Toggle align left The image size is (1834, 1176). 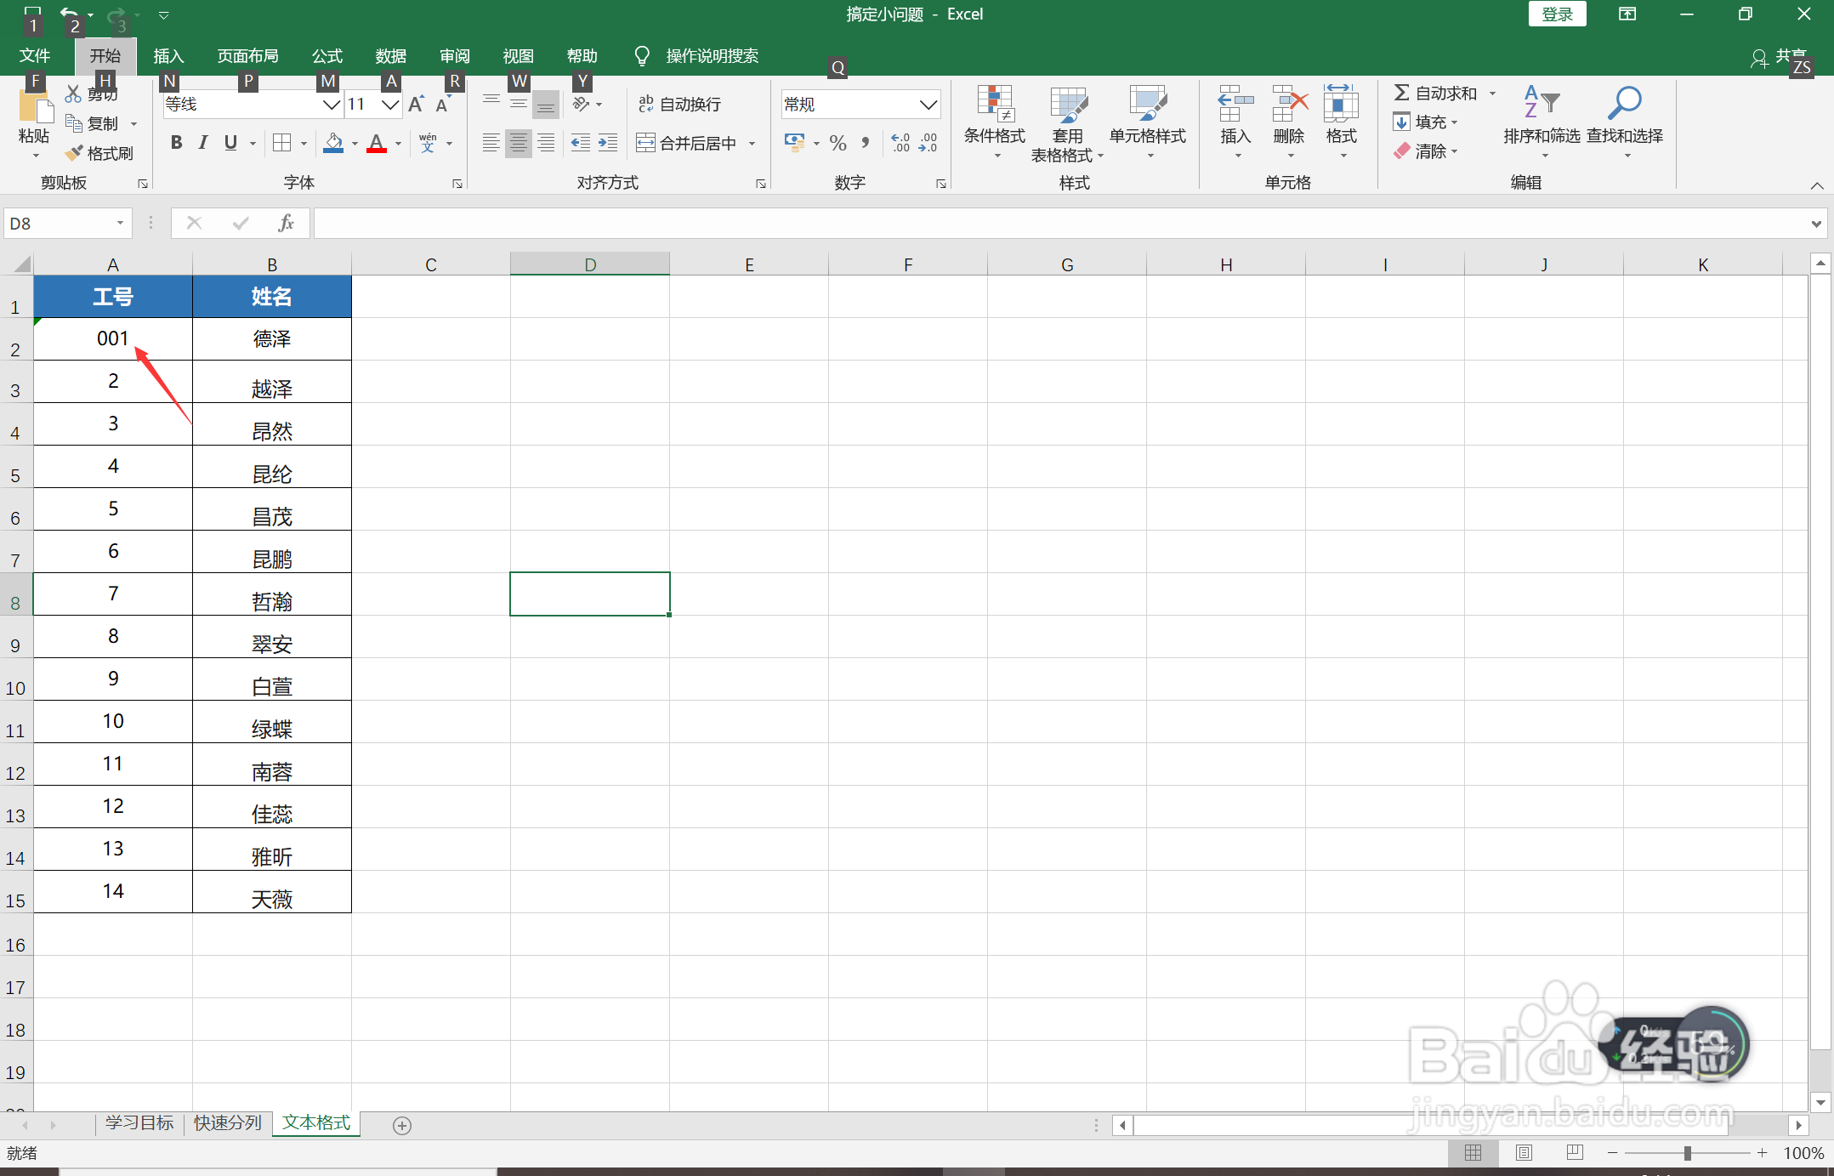pos(491,143)
